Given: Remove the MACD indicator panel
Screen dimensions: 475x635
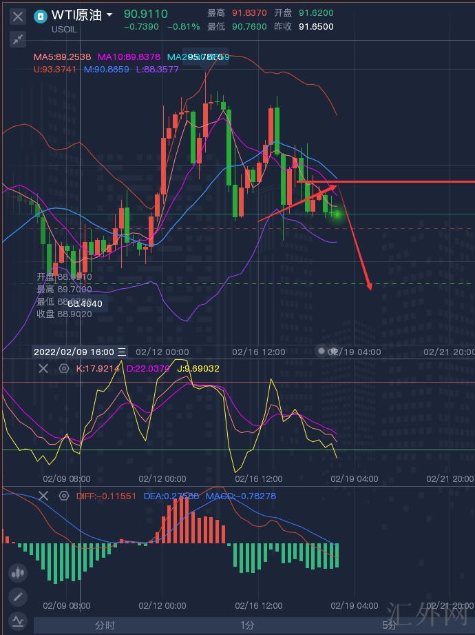Looking at the screenshot, I should pos(43,496).
